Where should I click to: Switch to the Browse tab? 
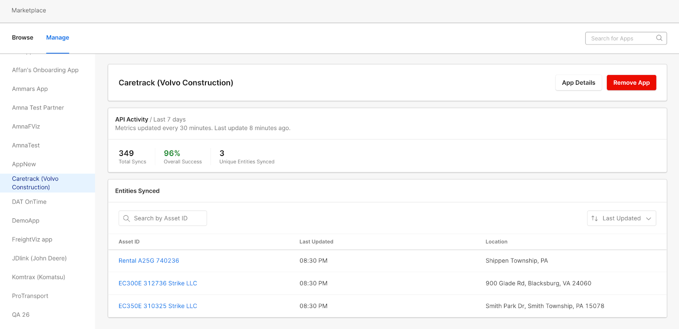tap(22, 38)
